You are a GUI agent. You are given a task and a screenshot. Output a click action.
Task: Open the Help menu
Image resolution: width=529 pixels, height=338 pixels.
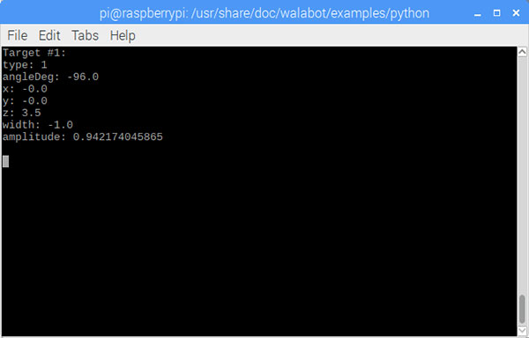pyautogui.click(x=123, y=36)
